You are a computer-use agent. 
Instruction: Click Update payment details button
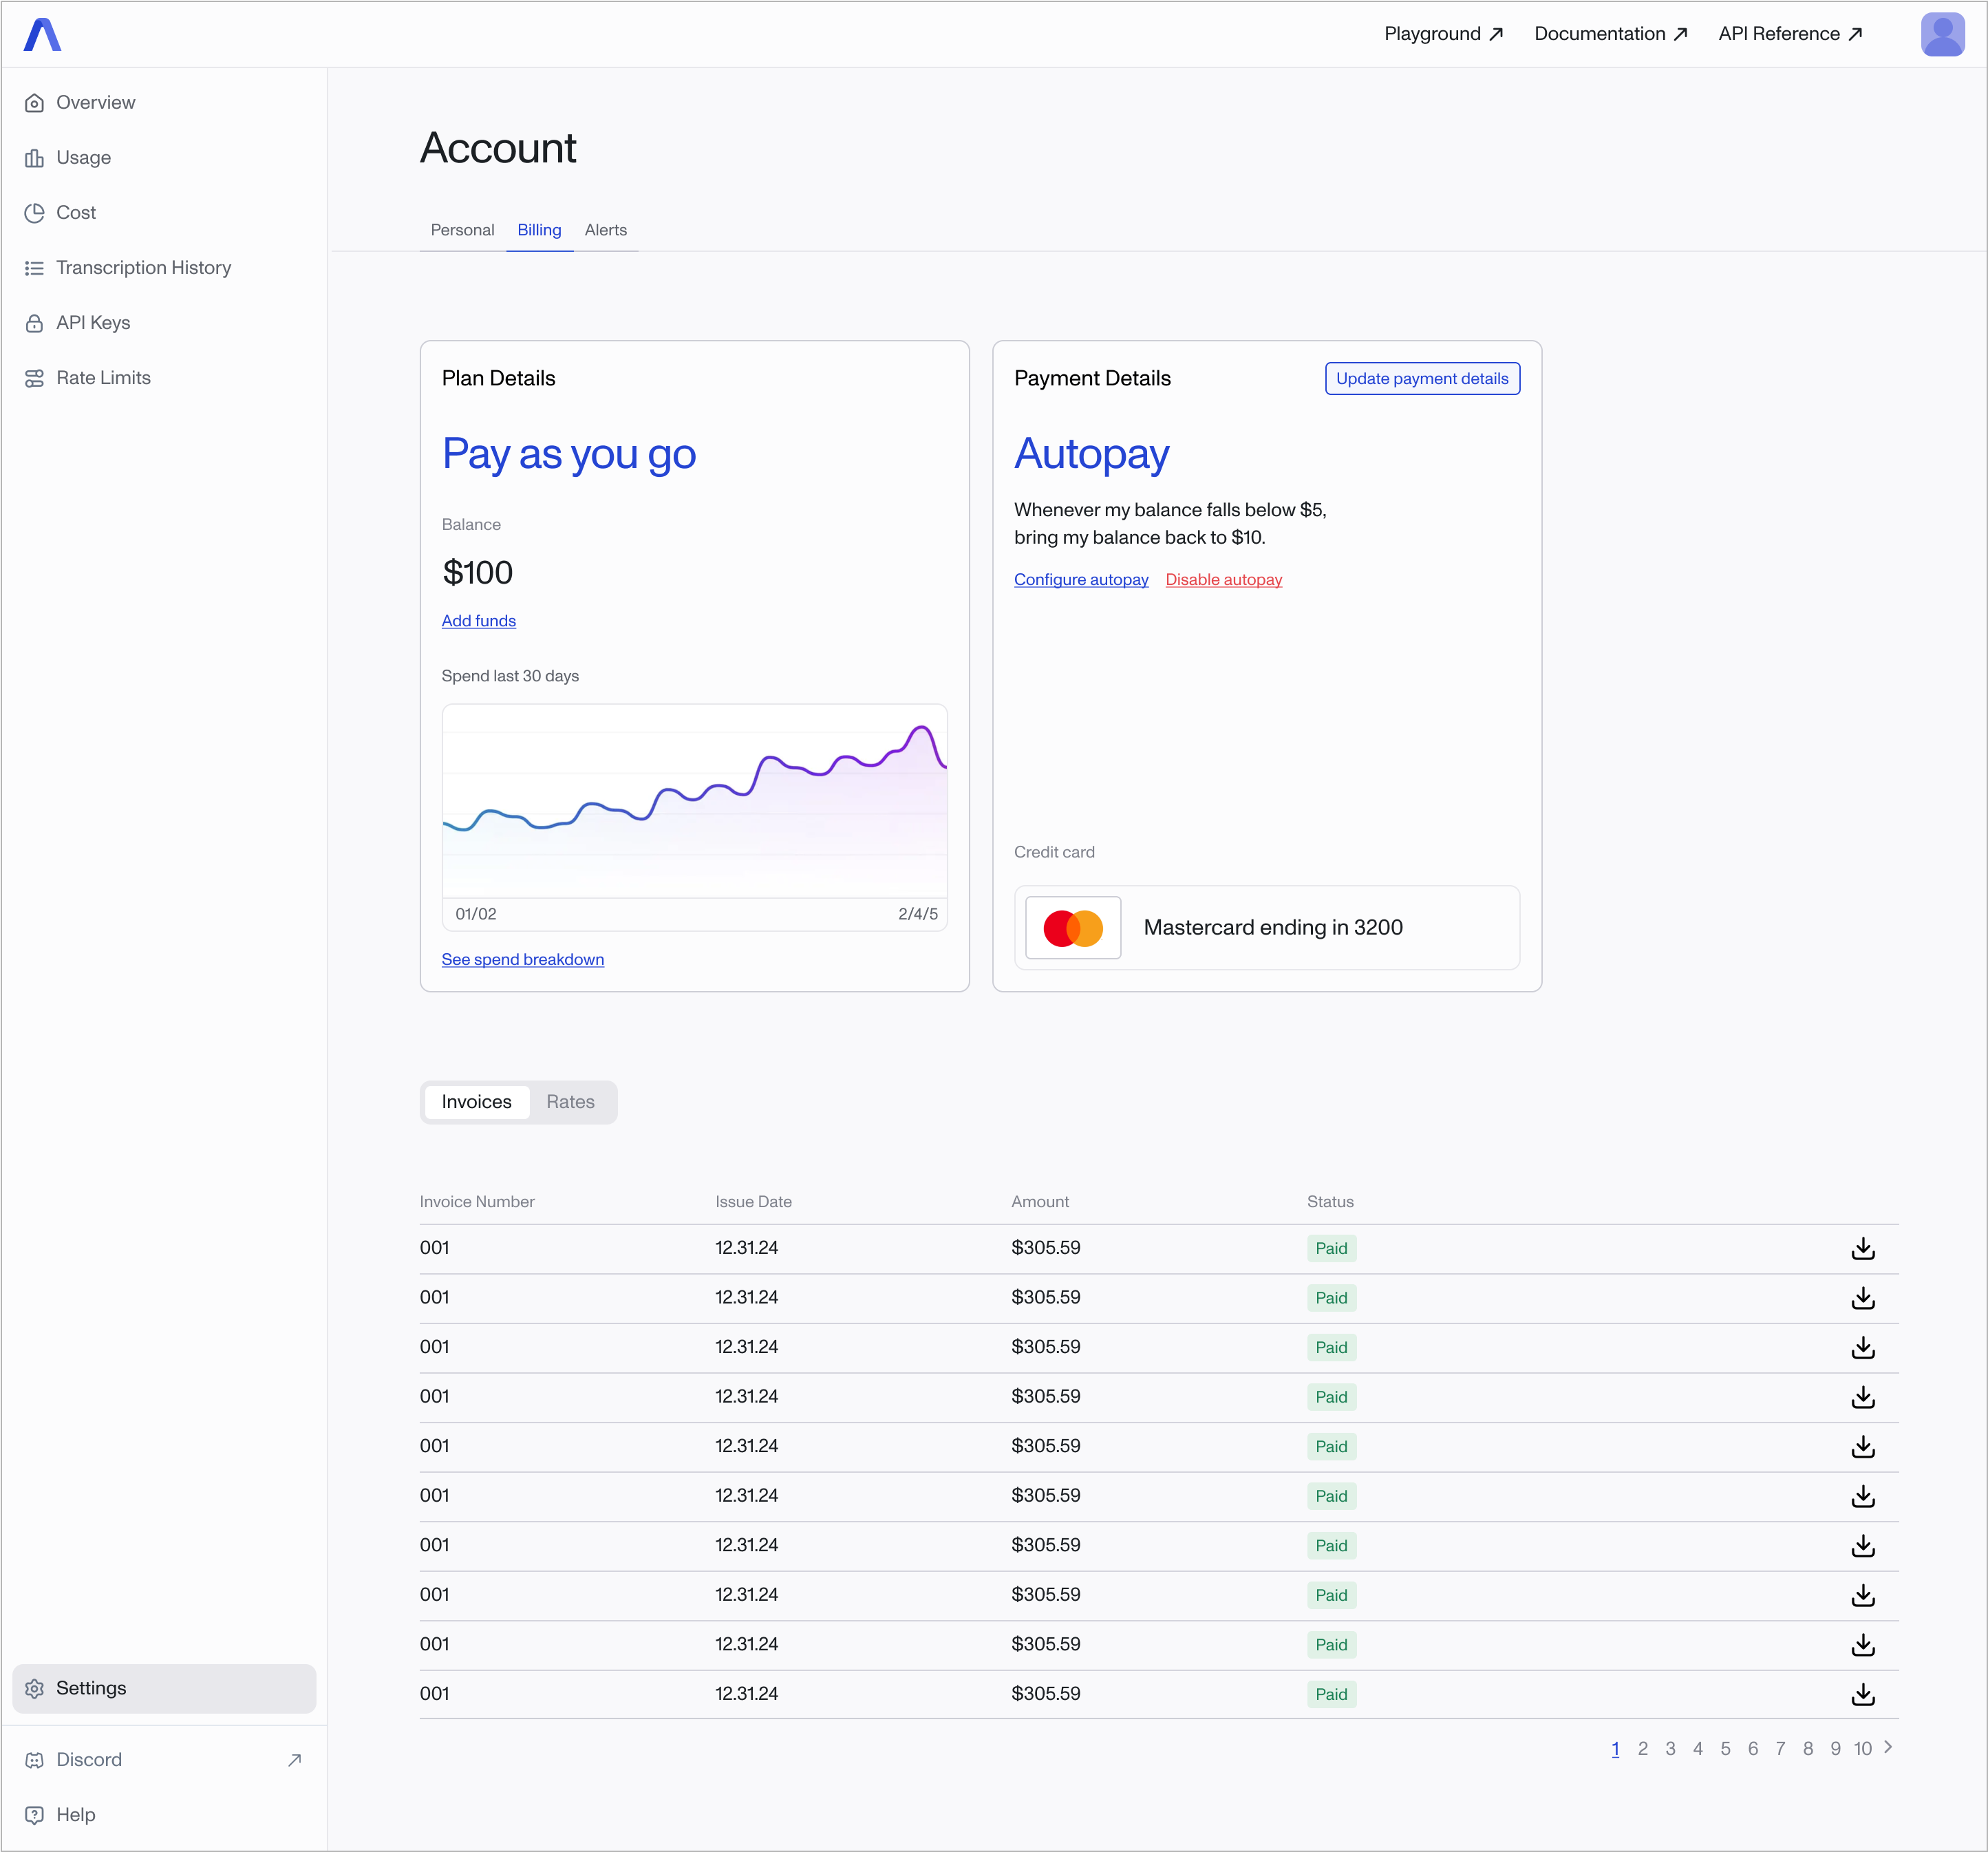pos(1422,379)
